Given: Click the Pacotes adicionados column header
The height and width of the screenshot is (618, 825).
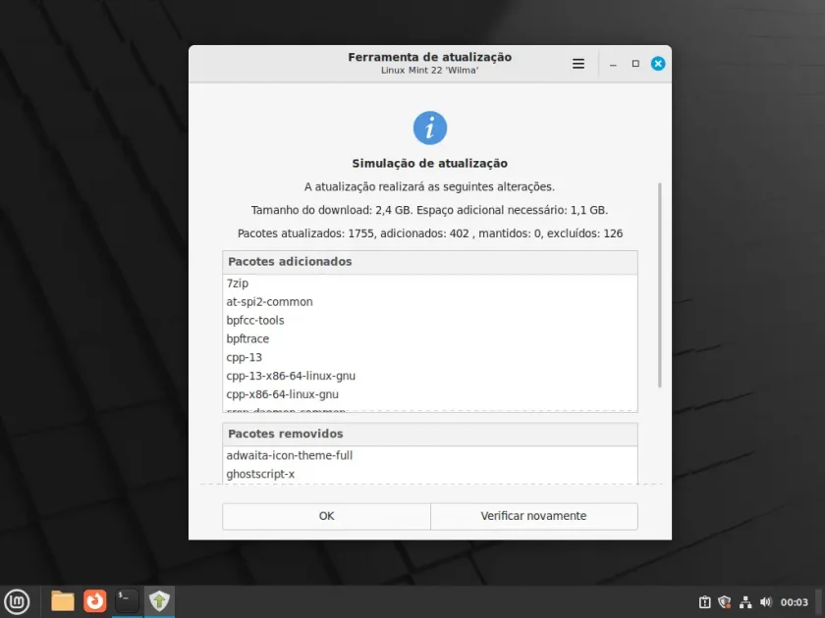Looking at the screenshot, I should click(430, 262).
